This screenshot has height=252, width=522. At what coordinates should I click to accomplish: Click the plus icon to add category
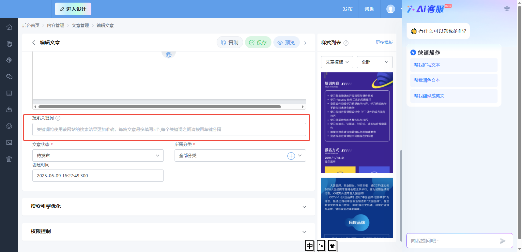[x=291, y=156]
